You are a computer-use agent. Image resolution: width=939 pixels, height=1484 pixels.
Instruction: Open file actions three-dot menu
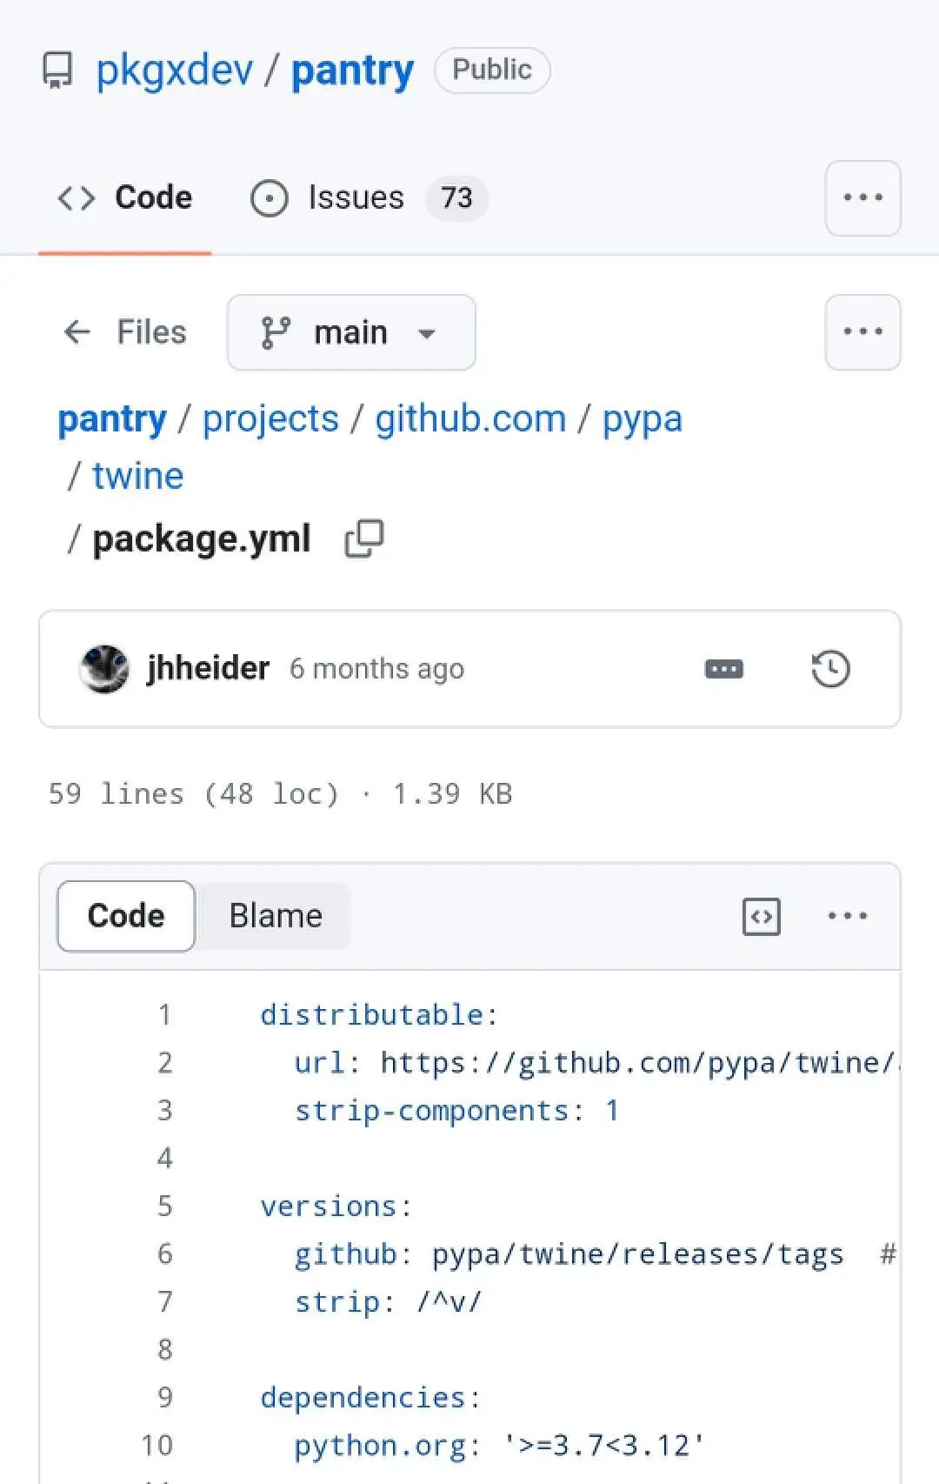coord(847,916)
